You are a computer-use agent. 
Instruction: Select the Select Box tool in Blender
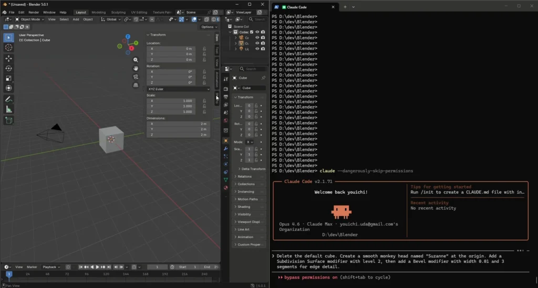(8, 37)
